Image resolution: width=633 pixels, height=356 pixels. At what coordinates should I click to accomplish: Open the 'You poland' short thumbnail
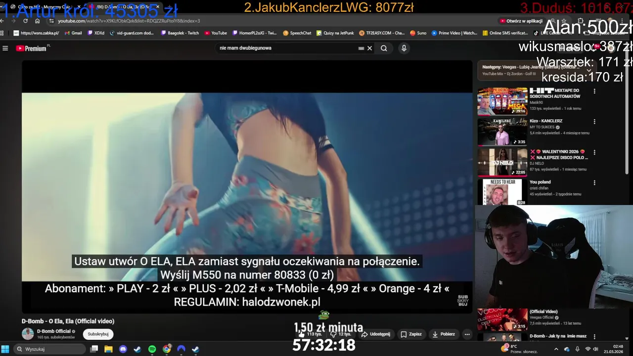pos(502,192)
